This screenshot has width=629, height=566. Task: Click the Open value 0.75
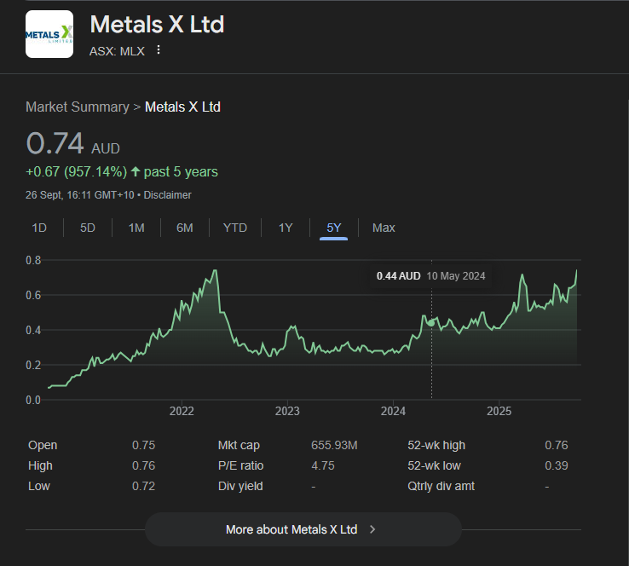[143, 445]
